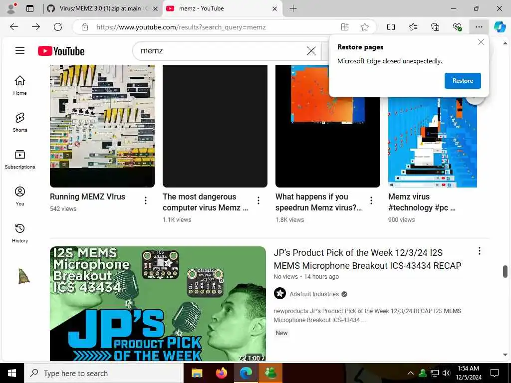Click the Restore button in Restore pages
The image size is (511, 383).
click(463, 81)
